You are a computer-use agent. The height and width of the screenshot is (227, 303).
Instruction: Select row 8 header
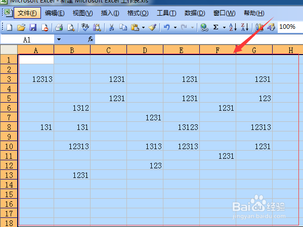9,127
